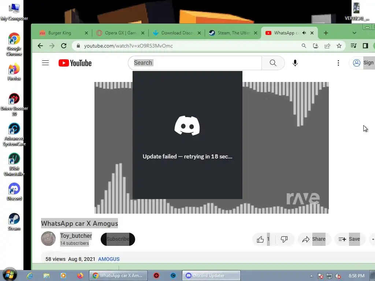Screen dimensions: 375x281
Task: Close the Burger King tab
Action: tap(86, 33)
